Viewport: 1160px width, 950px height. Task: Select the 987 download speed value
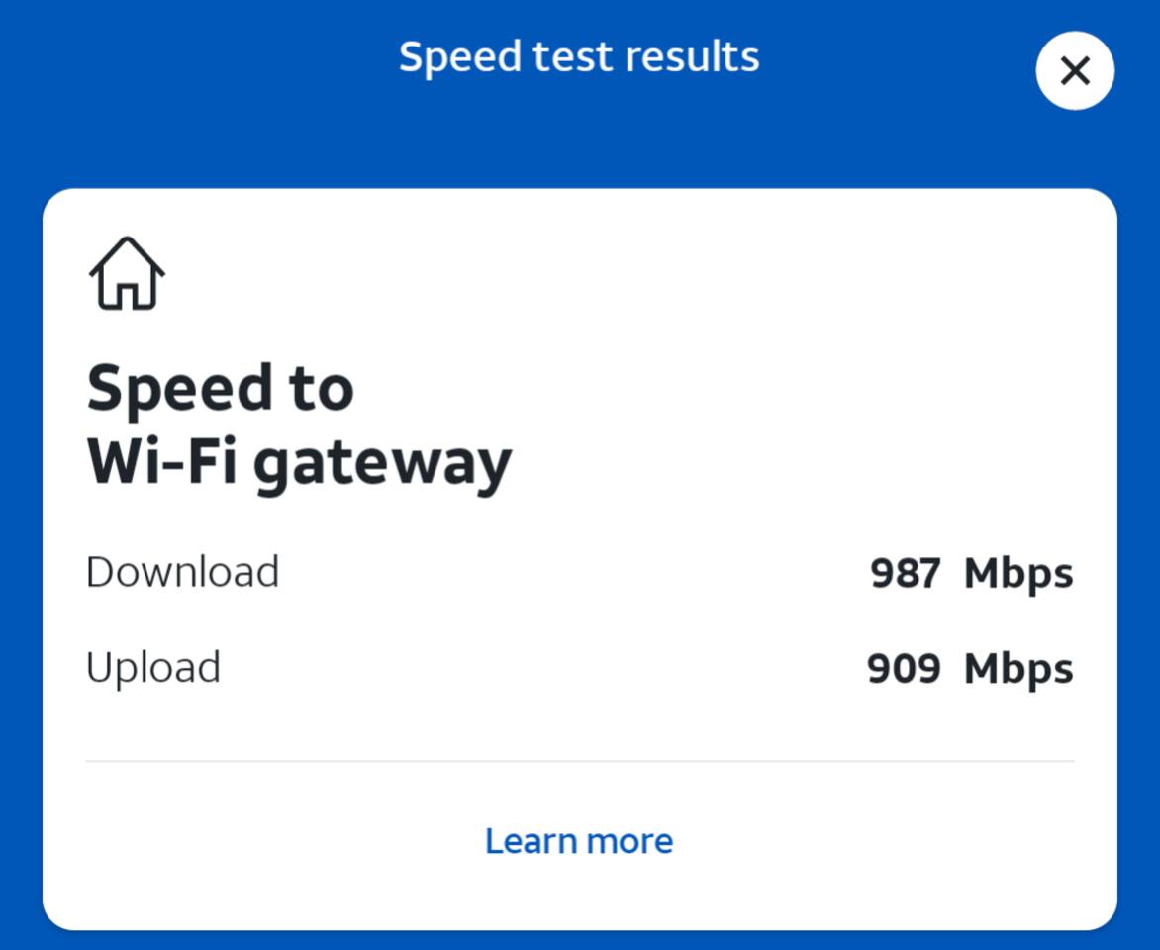tap(905, 573)
